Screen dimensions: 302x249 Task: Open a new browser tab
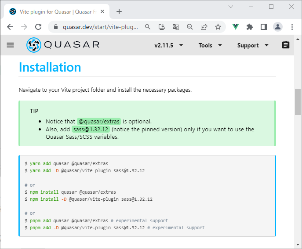119,11
